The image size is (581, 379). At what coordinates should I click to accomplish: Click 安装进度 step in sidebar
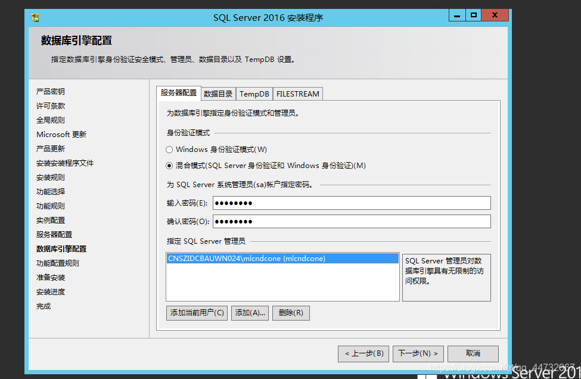51,292
